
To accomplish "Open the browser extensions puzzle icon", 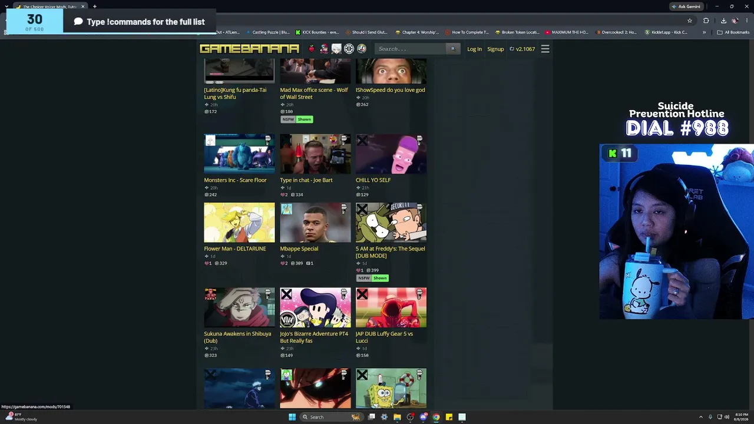I will click(x=706, y=21).
